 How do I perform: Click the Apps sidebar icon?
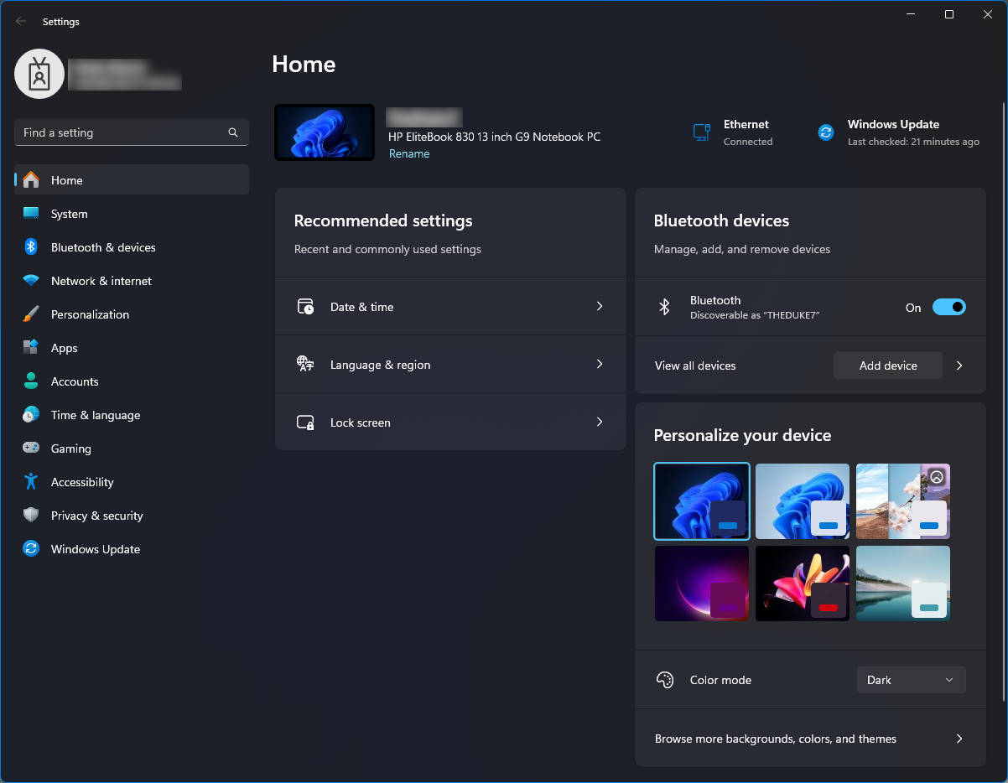[31, 348]
